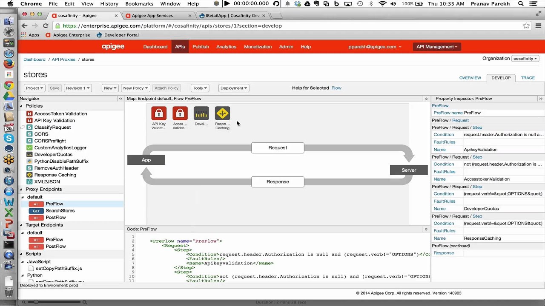Click the video progress bar slider handle
Image resolution: width=545 pixels, height=306 pixels.
pos(35,302)
